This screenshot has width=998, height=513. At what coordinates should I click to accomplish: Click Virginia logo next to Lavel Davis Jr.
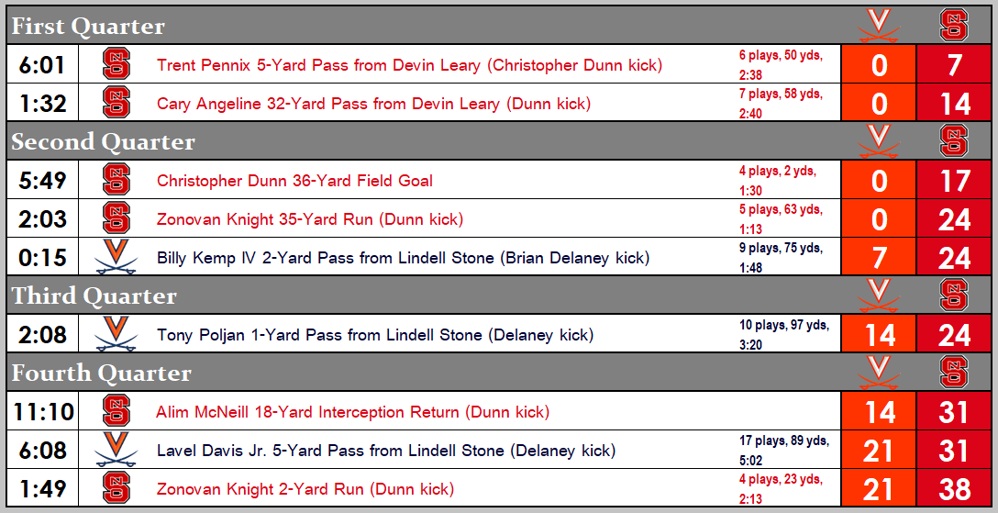(x=116, y=450)
